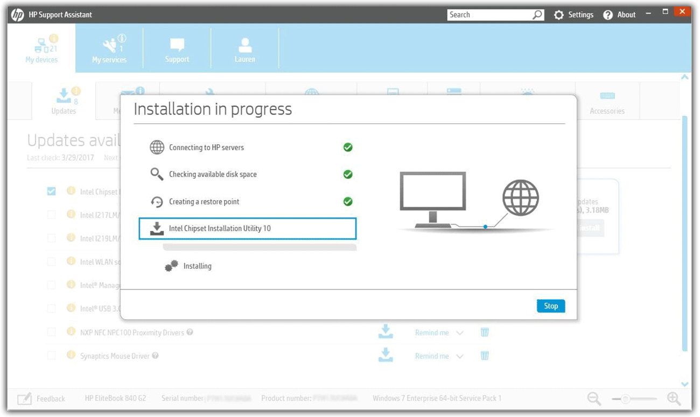Click scroll up arrow of main scrollbar

pyautogui.click(x=684, y=77)
